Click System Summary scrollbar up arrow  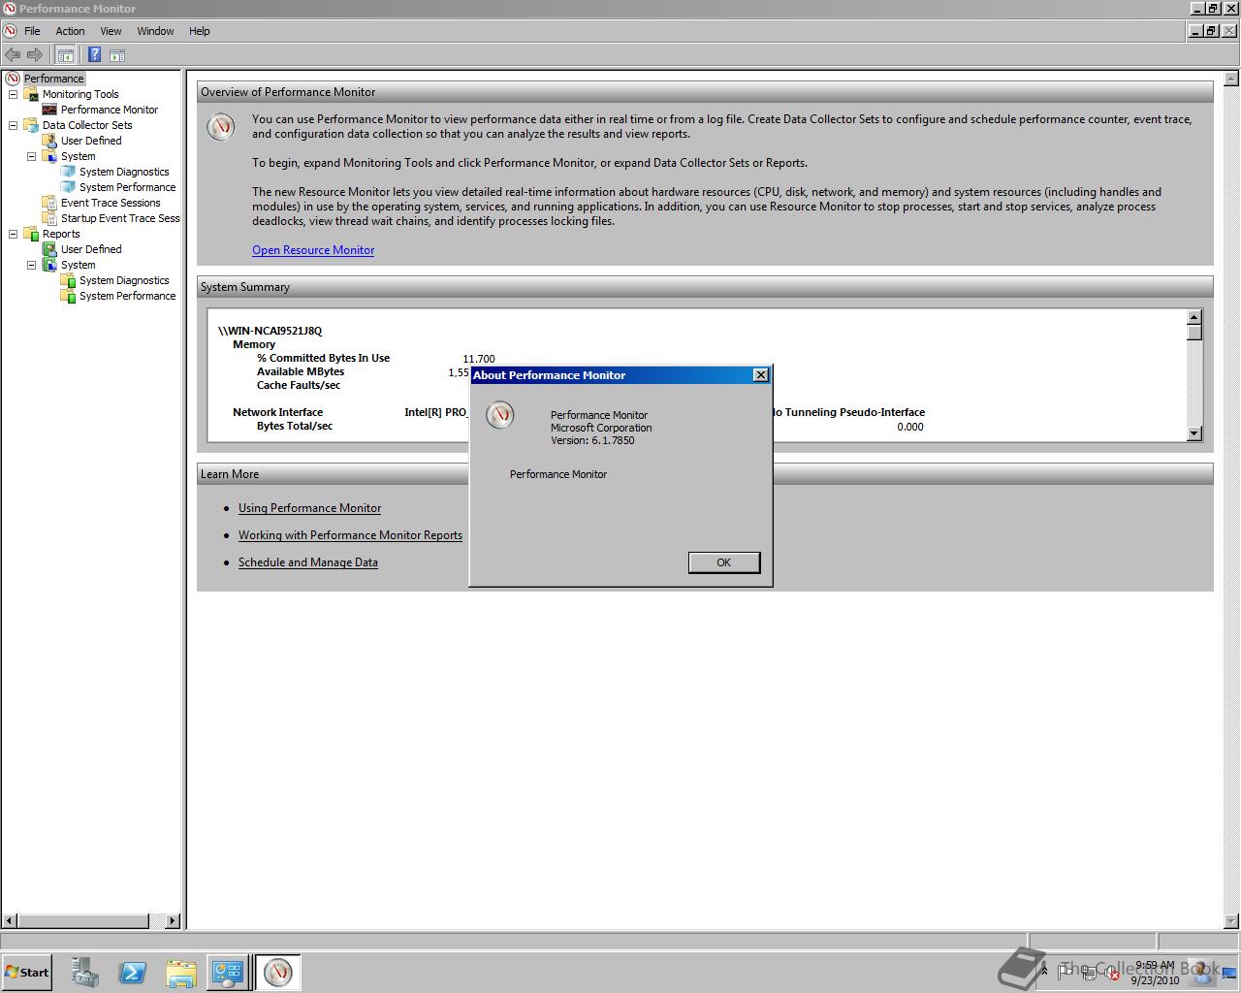tap(1194, 317)
